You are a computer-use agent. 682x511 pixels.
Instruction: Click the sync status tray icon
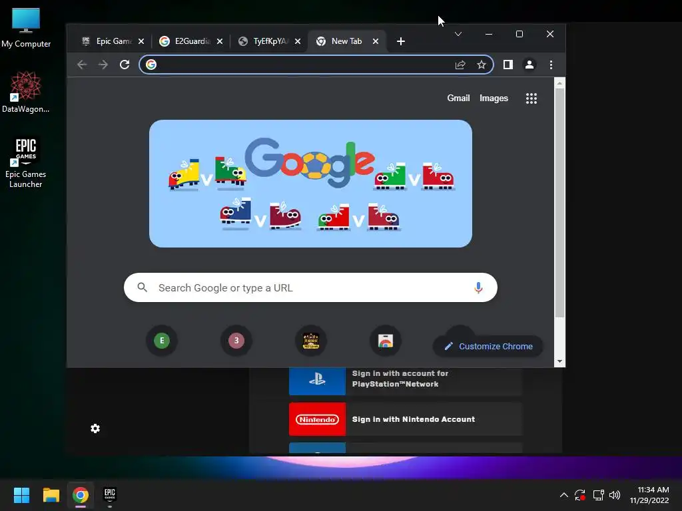(580, 495)
